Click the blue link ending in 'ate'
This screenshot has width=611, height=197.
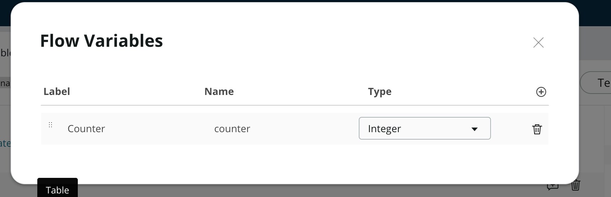tap(5, 143)
